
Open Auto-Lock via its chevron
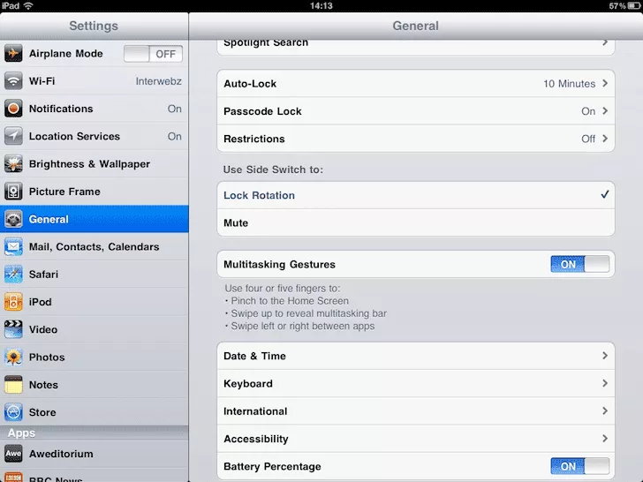[x=605, y=84]
